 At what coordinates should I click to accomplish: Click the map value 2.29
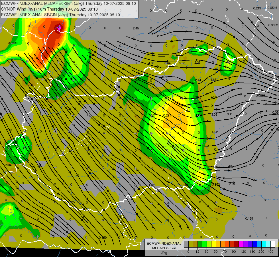tap(197, 63)
